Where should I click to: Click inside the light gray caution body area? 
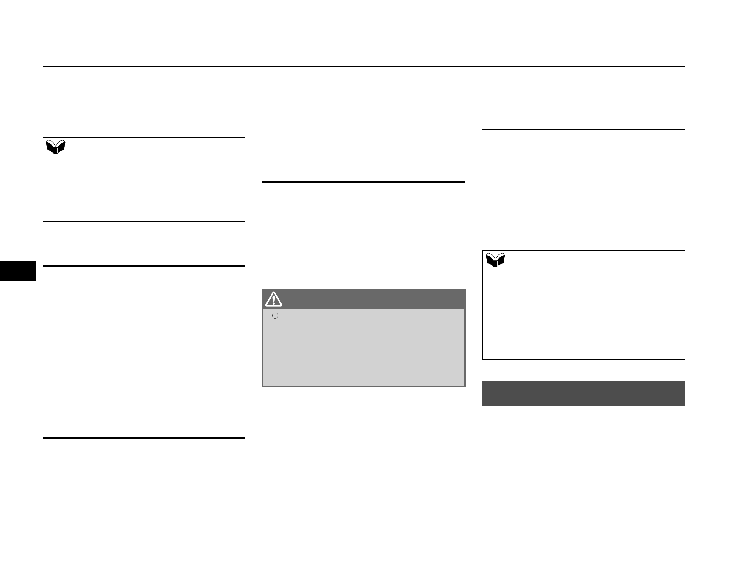(x=364, y=347)
